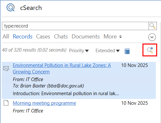Expand the More tab menu
161x123 pixels.
coord(113,37)
